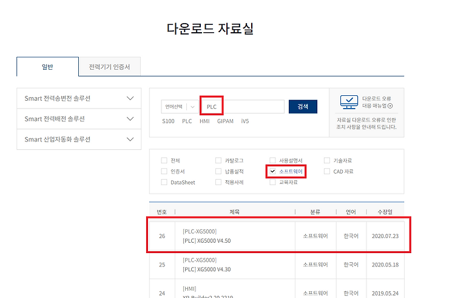Check the DataSheet checkbox
This screenshot has width=455, height=298.
pos(164,182)
